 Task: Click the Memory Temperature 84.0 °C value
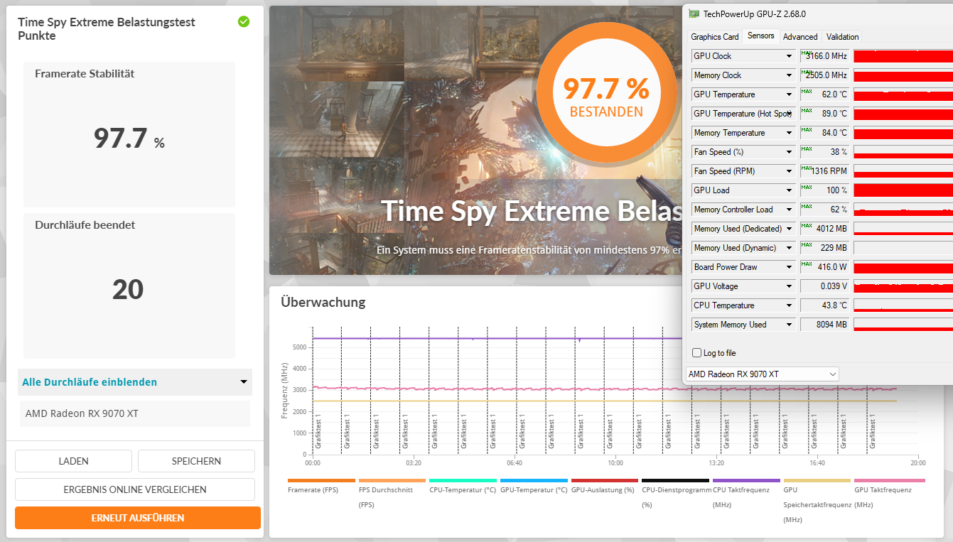824,133
